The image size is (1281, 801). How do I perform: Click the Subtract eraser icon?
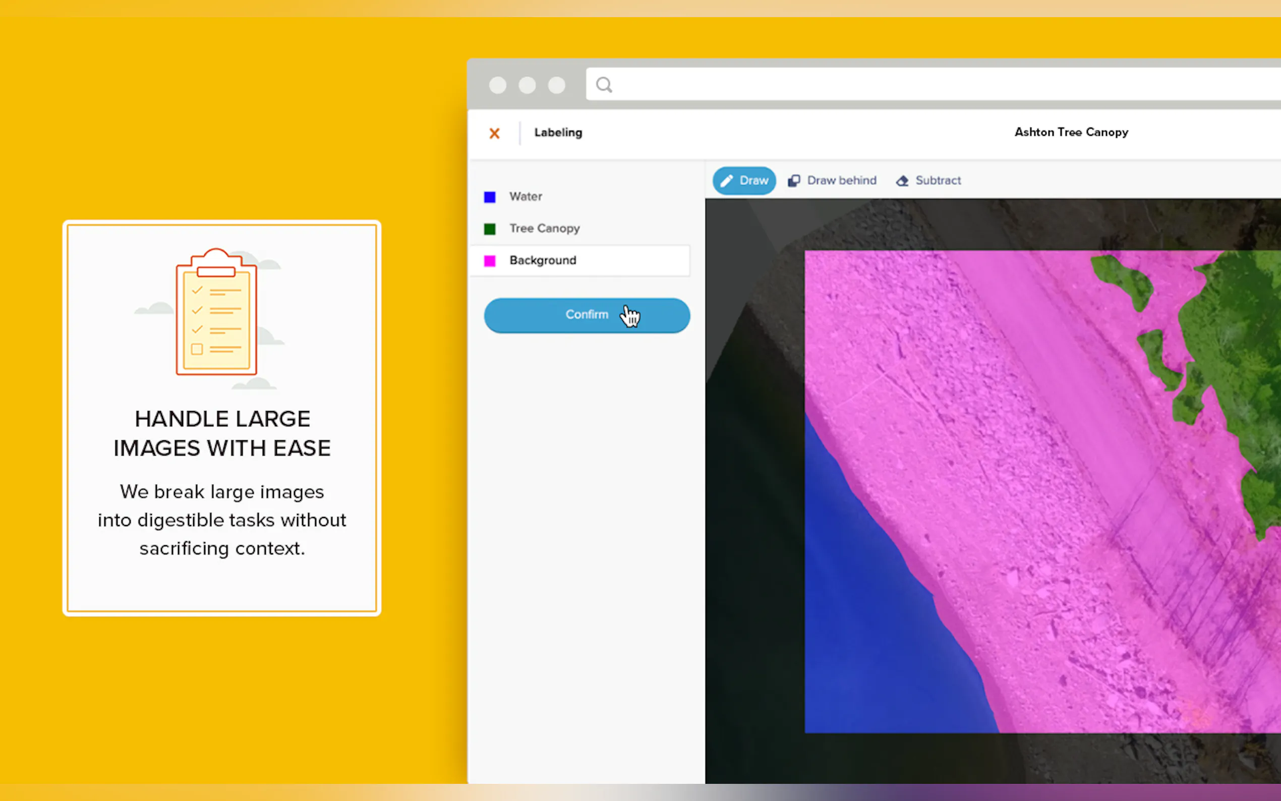click(x=902, y=181)
